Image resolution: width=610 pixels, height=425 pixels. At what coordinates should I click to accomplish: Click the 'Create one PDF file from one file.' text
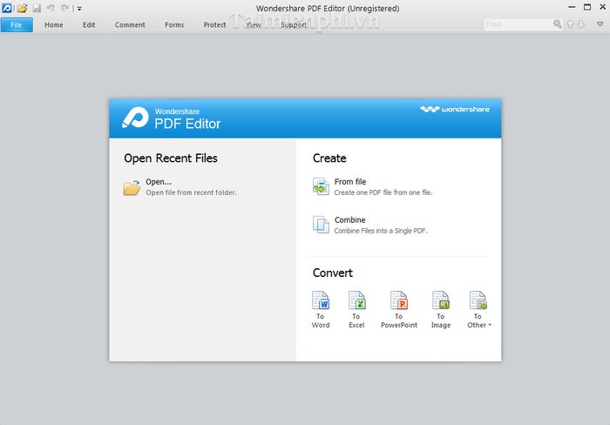pos(383,192)
